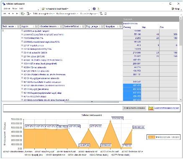The width and height of the screenshot is (183, 159).
Task: Open the Közvetlen felosztás filter dropdown
Action: pyautogui.click(x=61, y=26)
